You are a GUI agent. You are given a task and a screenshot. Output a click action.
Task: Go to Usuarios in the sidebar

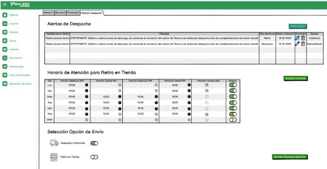pos(5,23)
